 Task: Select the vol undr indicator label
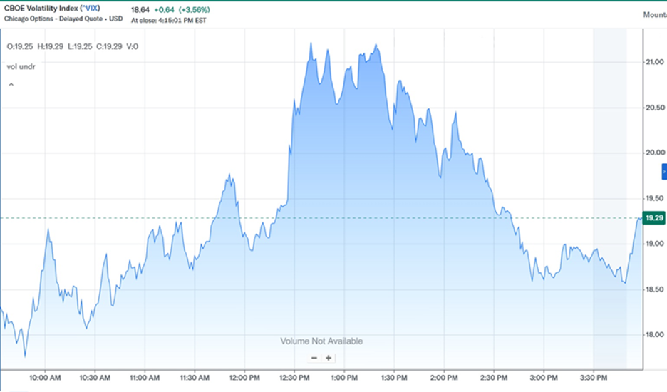click(21, 67)
